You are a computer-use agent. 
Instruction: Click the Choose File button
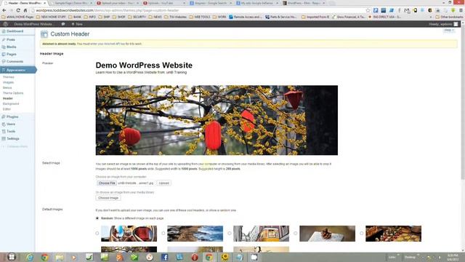[107, 183]
